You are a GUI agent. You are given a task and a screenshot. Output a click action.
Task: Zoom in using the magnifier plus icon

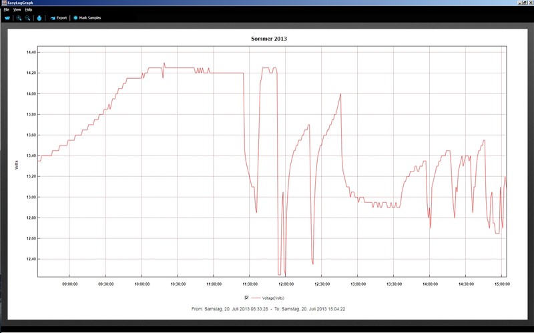point(19,18)
